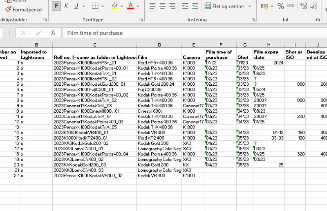Open fill color dropdown arrow
Screen dimensions: 327x211
click(121, 6)
